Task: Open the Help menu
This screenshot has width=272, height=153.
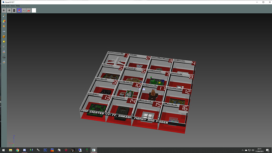Action: pyautogui.click(x=18, y=6)
